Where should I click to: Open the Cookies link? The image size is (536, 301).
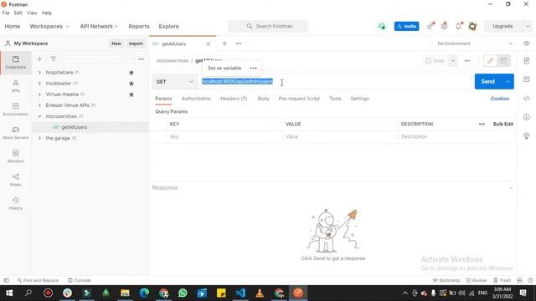tap(500, 99)
